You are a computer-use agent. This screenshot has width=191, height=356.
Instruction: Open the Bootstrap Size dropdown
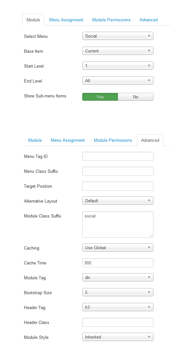pyautogui.click(x=118, y=292)
